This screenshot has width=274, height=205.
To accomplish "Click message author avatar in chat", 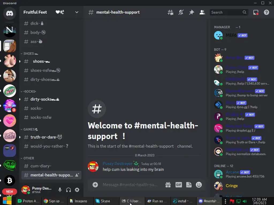I will (93, 167).
